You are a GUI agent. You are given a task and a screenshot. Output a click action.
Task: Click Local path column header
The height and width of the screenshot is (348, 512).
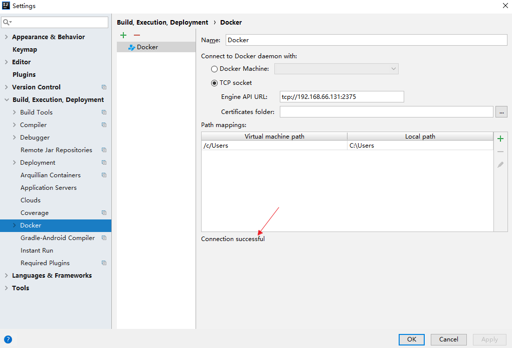420,137
